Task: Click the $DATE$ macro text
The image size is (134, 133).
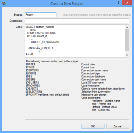Action: [x=30, y=64]
